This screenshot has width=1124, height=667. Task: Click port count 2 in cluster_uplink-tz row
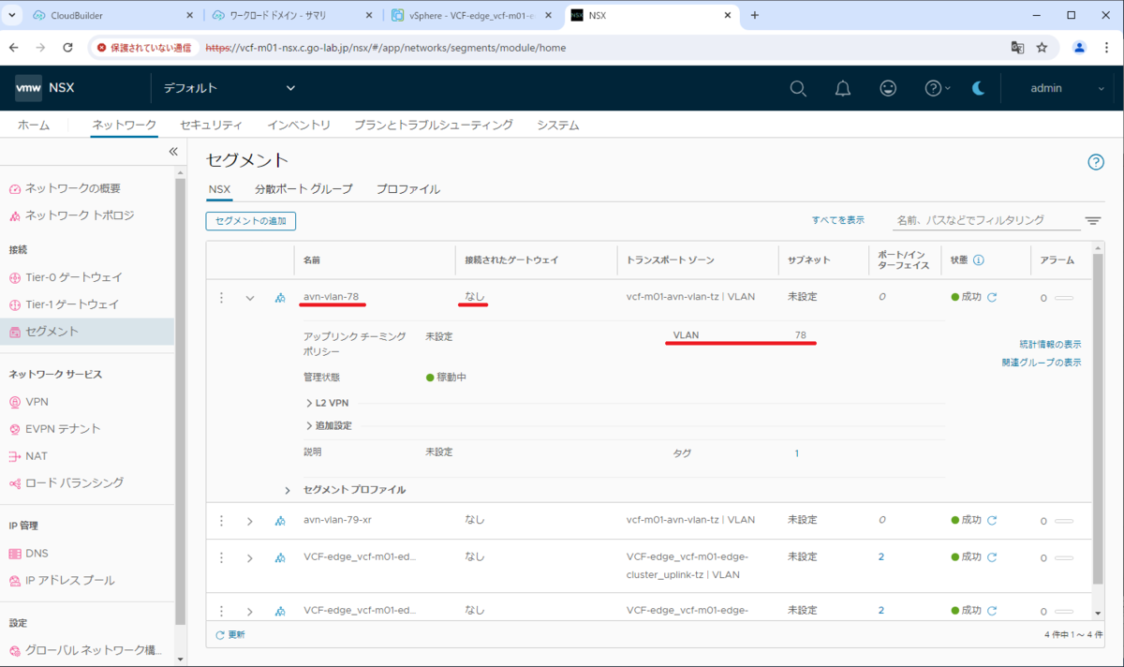coord(881,556)
